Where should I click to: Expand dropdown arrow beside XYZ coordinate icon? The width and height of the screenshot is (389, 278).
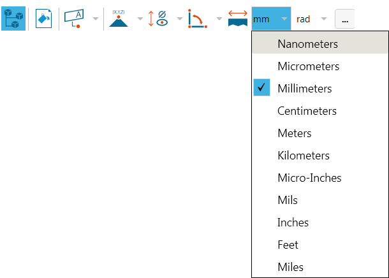tap(140, 19)
